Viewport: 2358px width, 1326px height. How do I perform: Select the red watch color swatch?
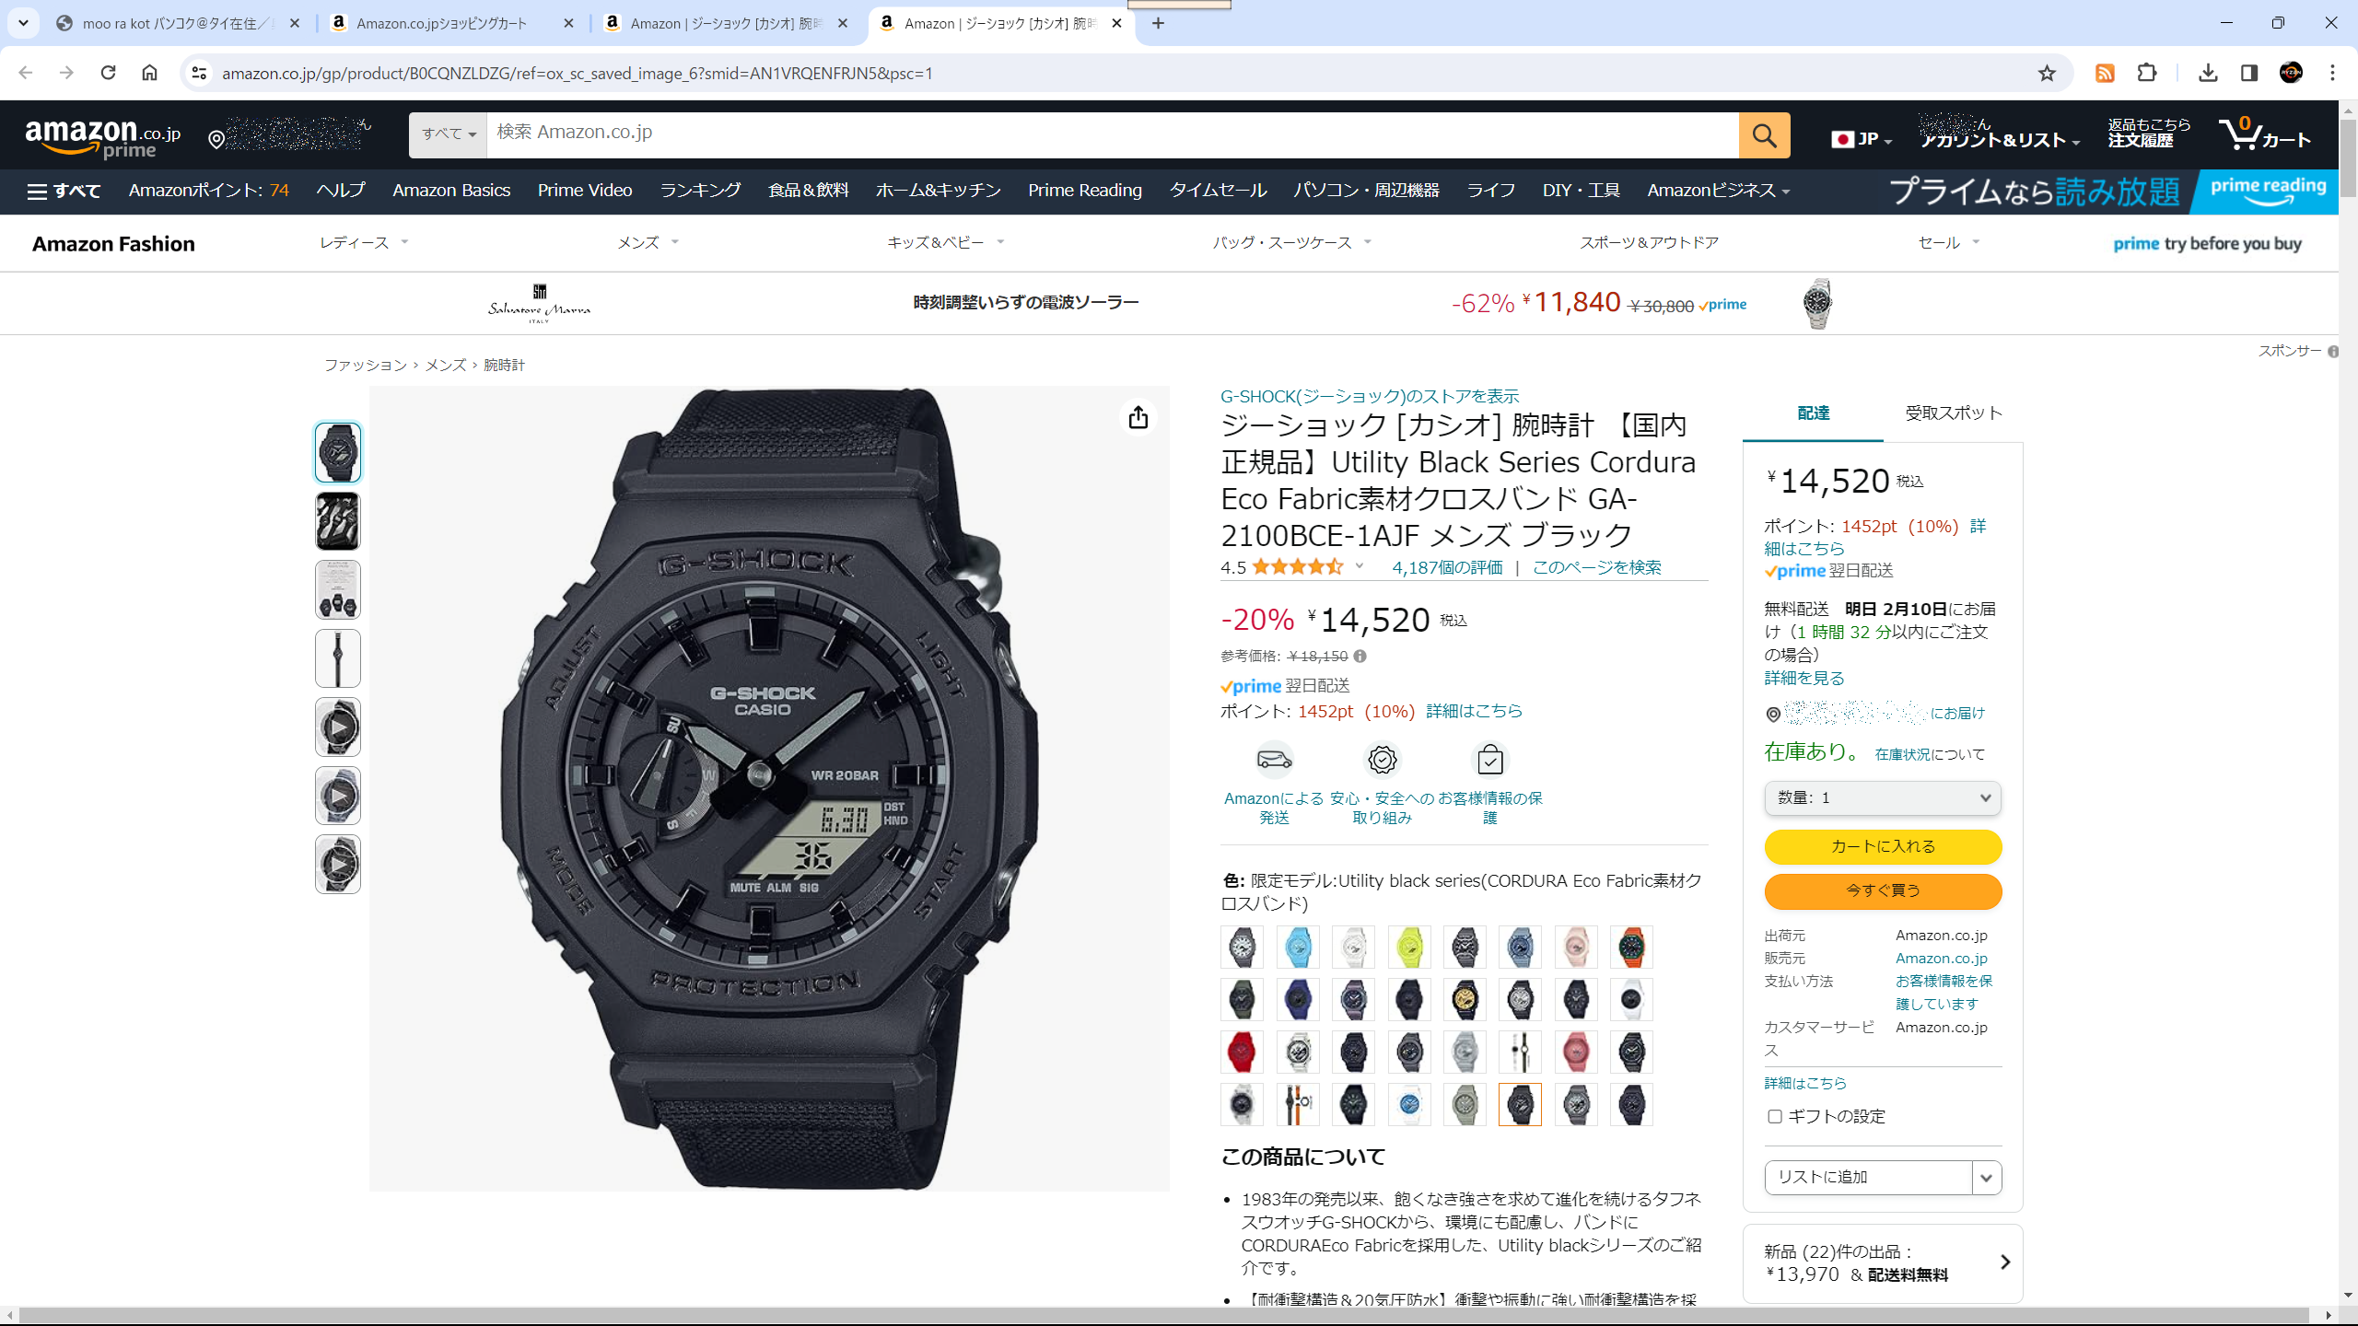click(x=1242, y=1052)
